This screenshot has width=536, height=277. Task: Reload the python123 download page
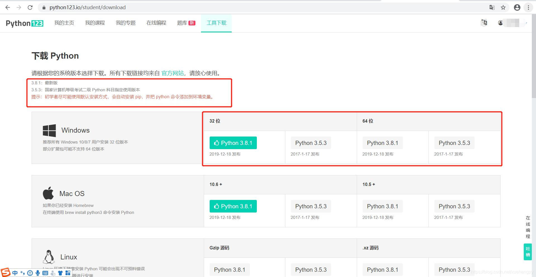pos(30,8)
